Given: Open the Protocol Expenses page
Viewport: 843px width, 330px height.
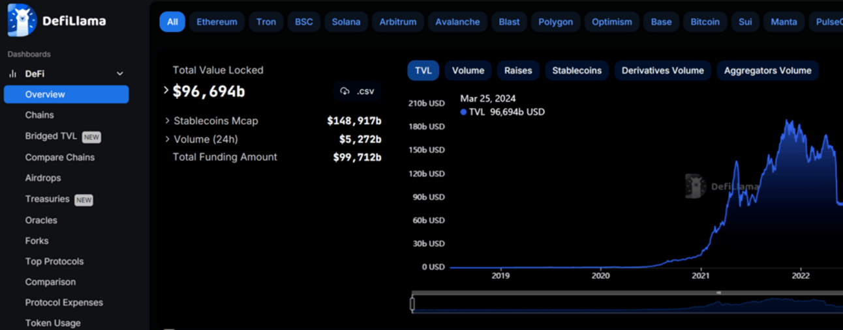Looking at the screenshot, I should (64, 302).
